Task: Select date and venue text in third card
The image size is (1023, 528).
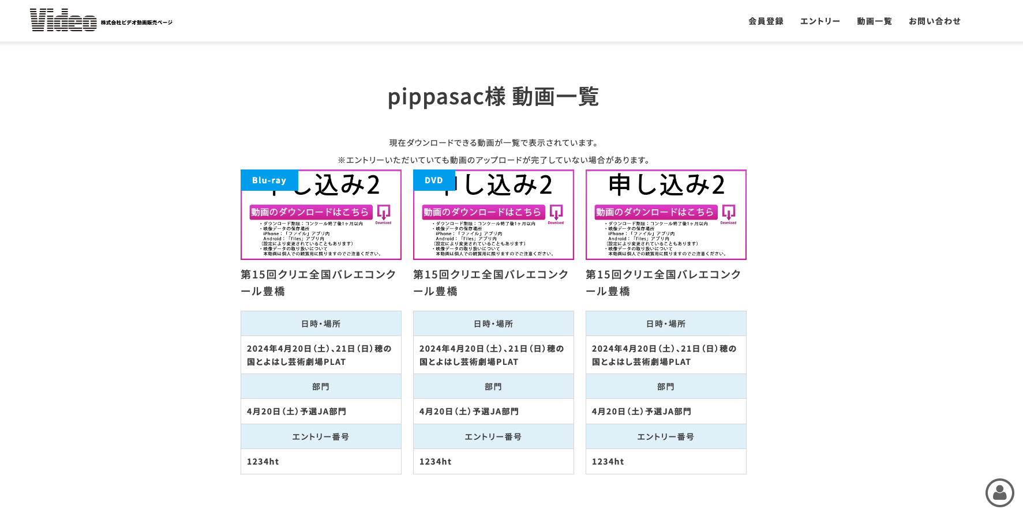Action: coord(664,355)
